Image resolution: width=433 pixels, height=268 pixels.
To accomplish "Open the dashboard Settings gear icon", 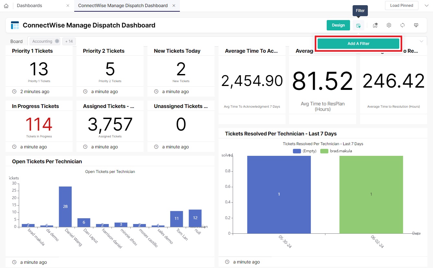I will (x=389, y=25).
